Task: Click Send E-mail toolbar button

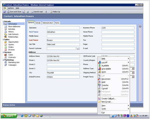Action: [x=37, y=12]
